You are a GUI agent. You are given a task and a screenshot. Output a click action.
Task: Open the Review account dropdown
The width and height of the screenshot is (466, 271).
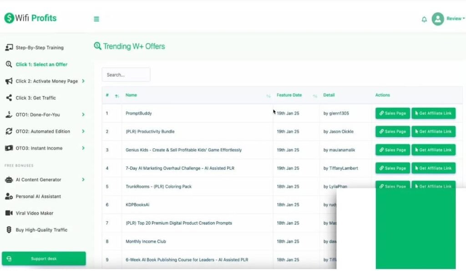tap(456, 18)
